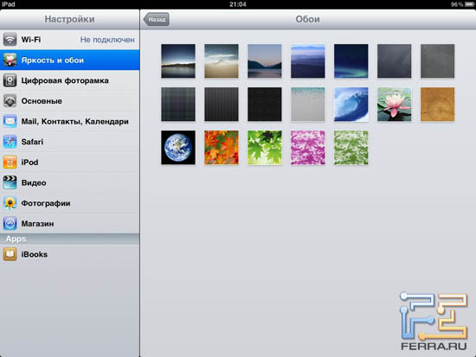The width and height of the screenshot is (476, 357).
Task: Tap the iBooks book icon
Action: pyautogui.click(x=10, y=254)
